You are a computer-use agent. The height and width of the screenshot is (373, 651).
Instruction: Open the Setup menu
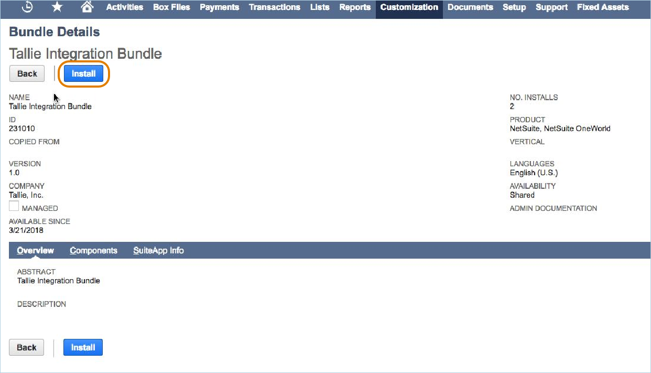pos(514,7)
